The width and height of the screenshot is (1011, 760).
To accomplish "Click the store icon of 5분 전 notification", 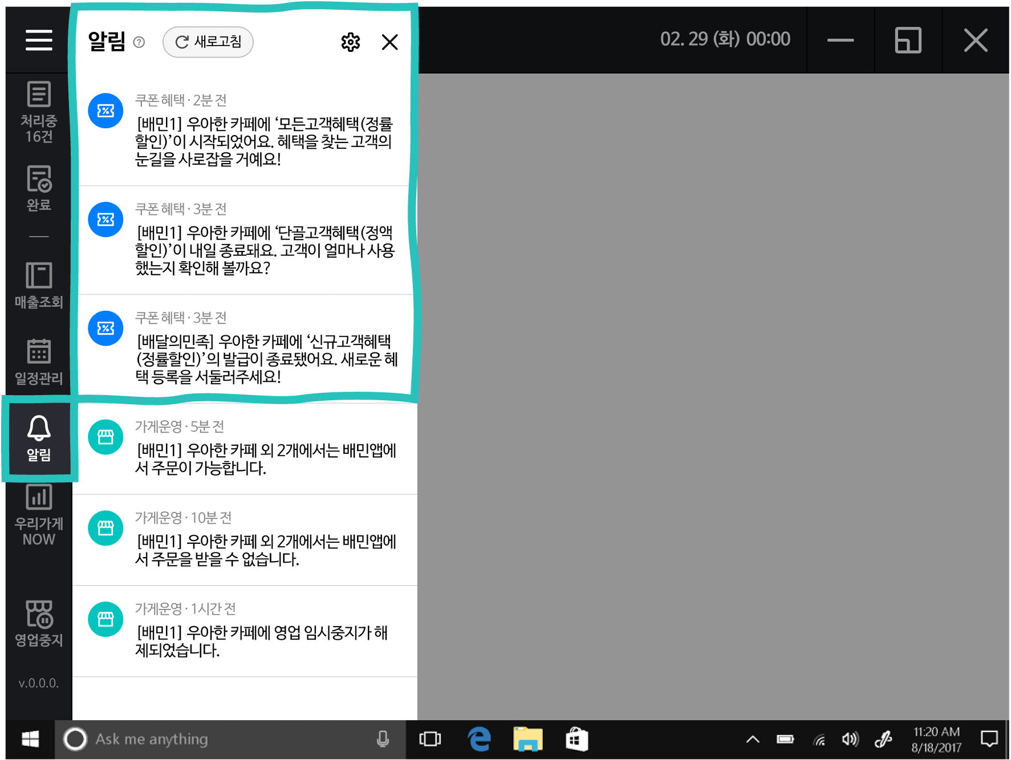I will (x=105, y=437).
